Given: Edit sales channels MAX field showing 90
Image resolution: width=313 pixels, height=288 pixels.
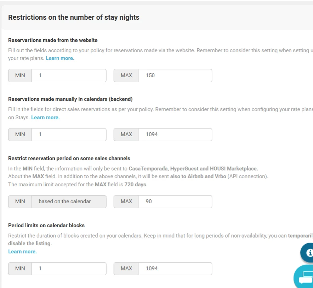Looking at the screenshot, I should pos(175,202).
